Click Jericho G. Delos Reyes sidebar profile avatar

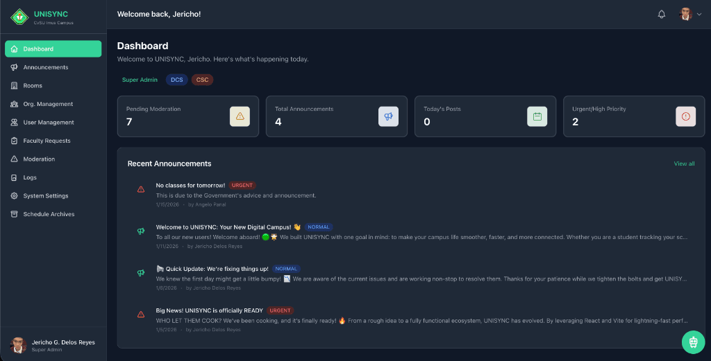18,345
